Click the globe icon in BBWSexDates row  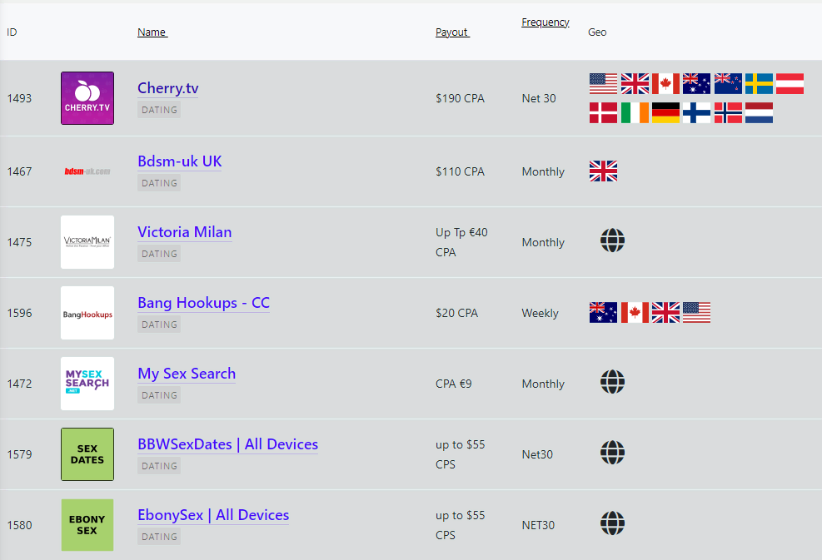[612, 453]
